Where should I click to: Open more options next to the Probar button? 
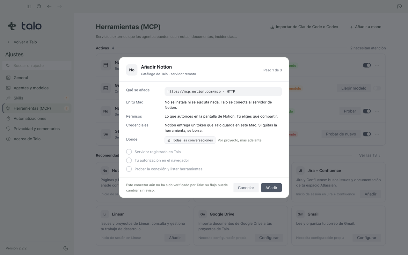click(x=377, y=111)
